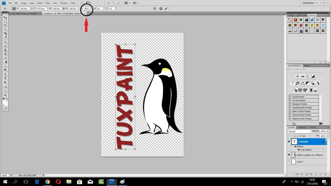
Task: Open the Windows Start menu
Action: tap(5, 182)
